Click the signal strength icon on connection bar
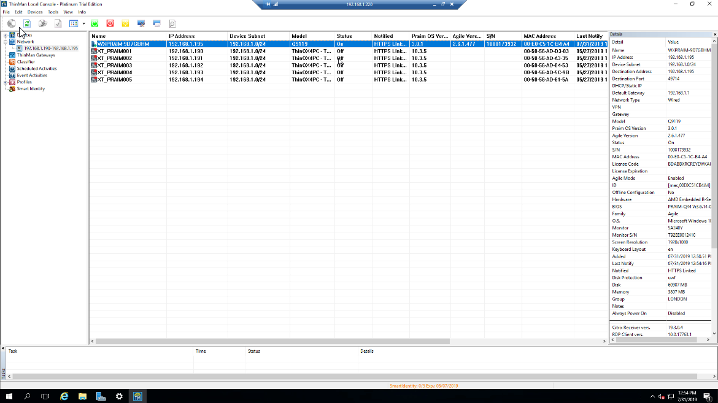Screen dimensions: 718x403 coord(276,4)
